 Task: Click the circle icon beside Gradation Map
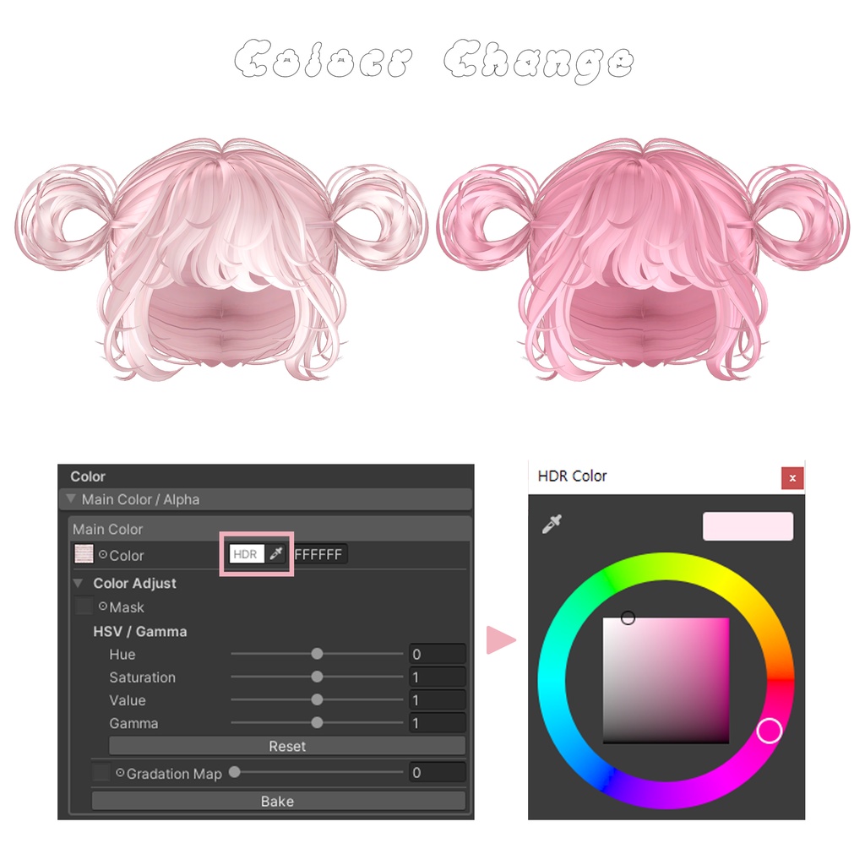(x=120, y=773)
